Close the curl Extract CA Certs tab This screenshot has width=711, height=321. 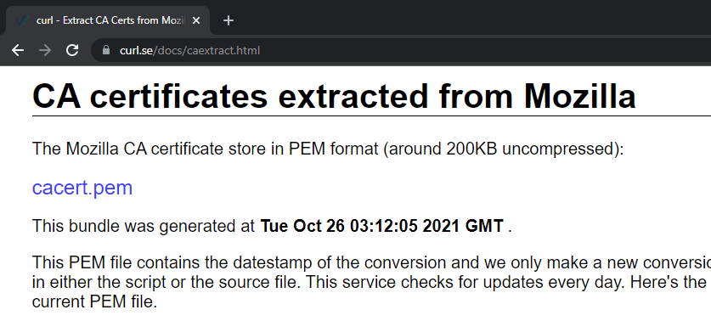pyautogui.click(x=196, y=20)
